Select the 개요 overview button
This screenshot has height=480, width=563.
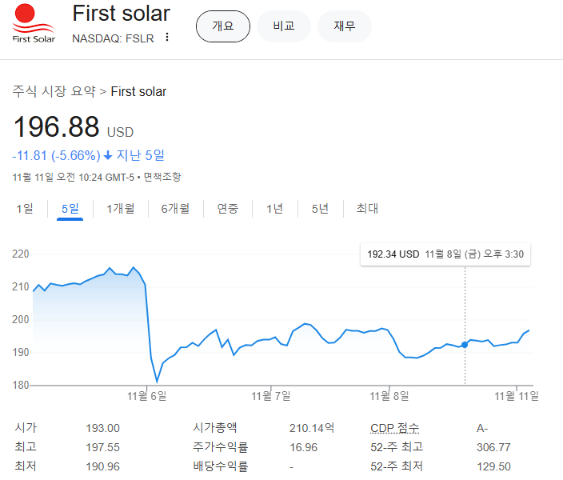pos(223,26)
